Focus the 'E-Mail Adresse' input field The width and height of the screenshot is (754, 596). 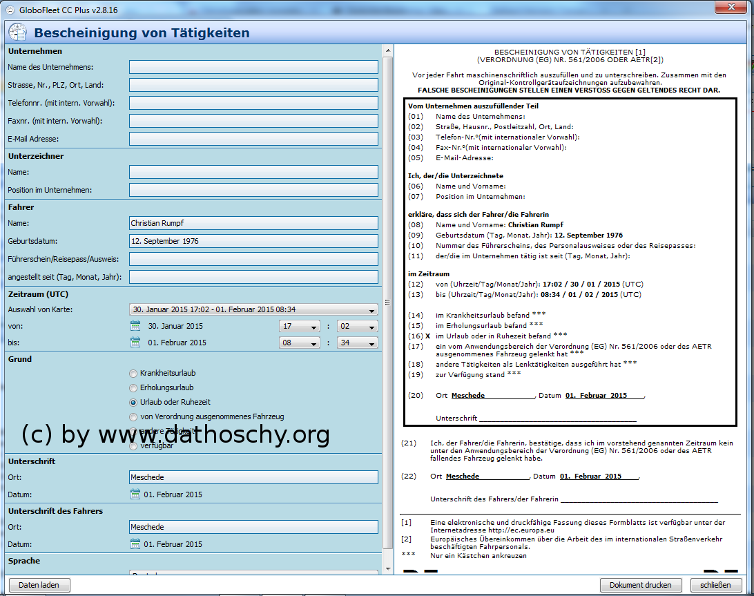tap(253, 139)
